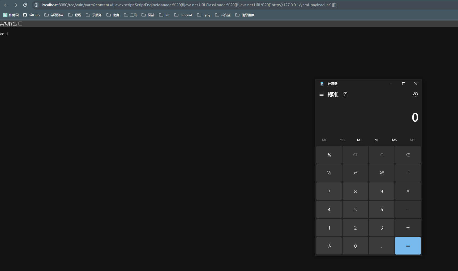The width and height of the screenshot is (458, 271).
Task: Open the 工具 bookmark folder
Action: pos(130,15)
